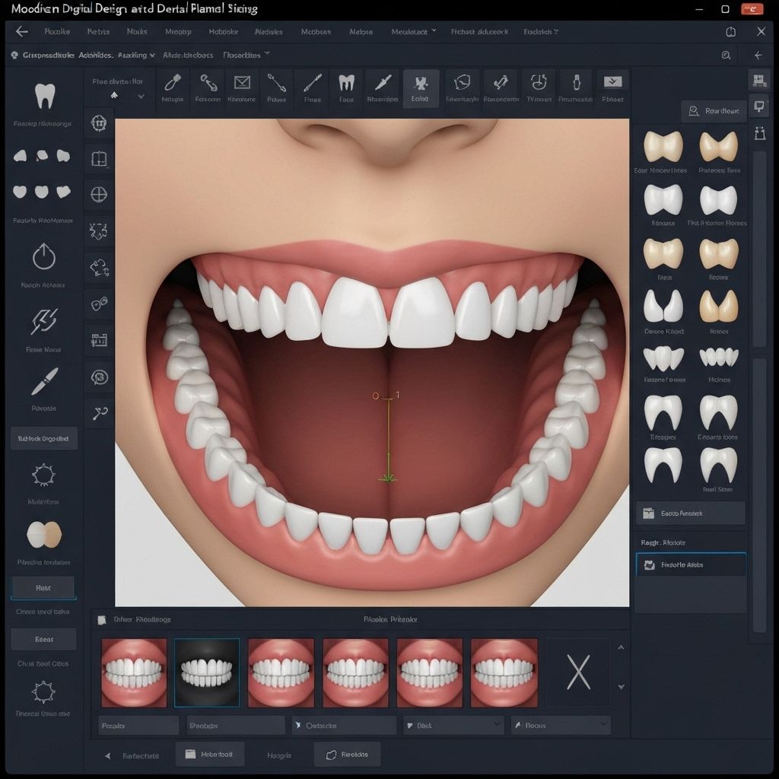Pick the eyedropper icon at the toolbar's left end

point(173,84)
